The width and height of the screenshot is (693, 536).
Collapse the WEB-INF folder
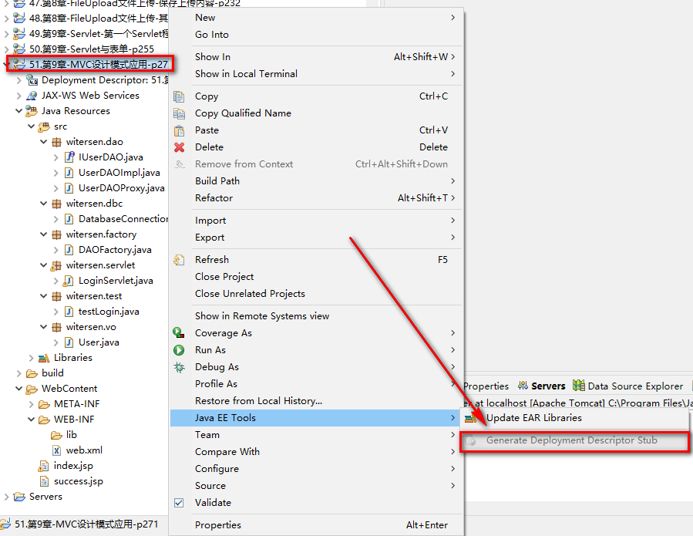click(32, 420)
